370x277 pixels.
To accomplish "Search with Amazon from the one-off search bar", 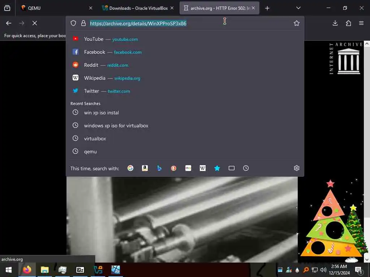I will pos(145,168).
